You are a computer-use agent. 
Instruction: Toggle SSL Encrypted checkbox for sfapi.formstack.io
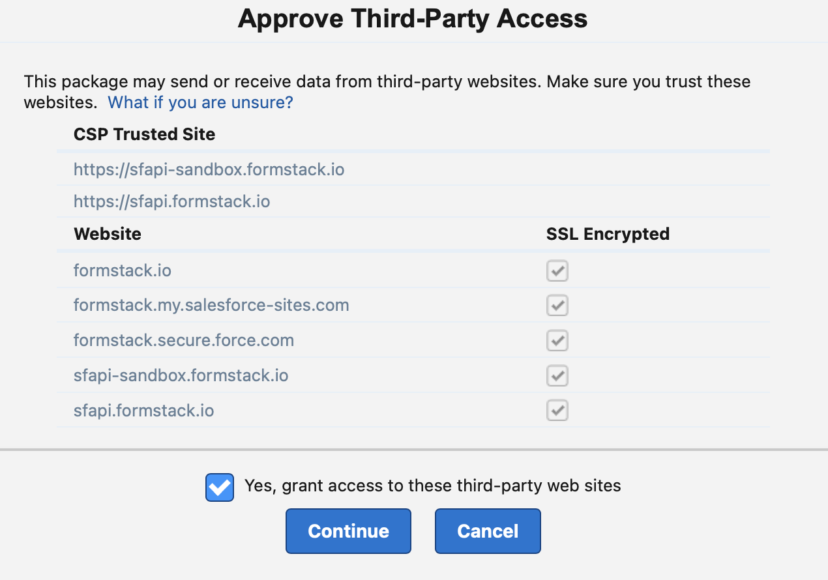(557, 410)
